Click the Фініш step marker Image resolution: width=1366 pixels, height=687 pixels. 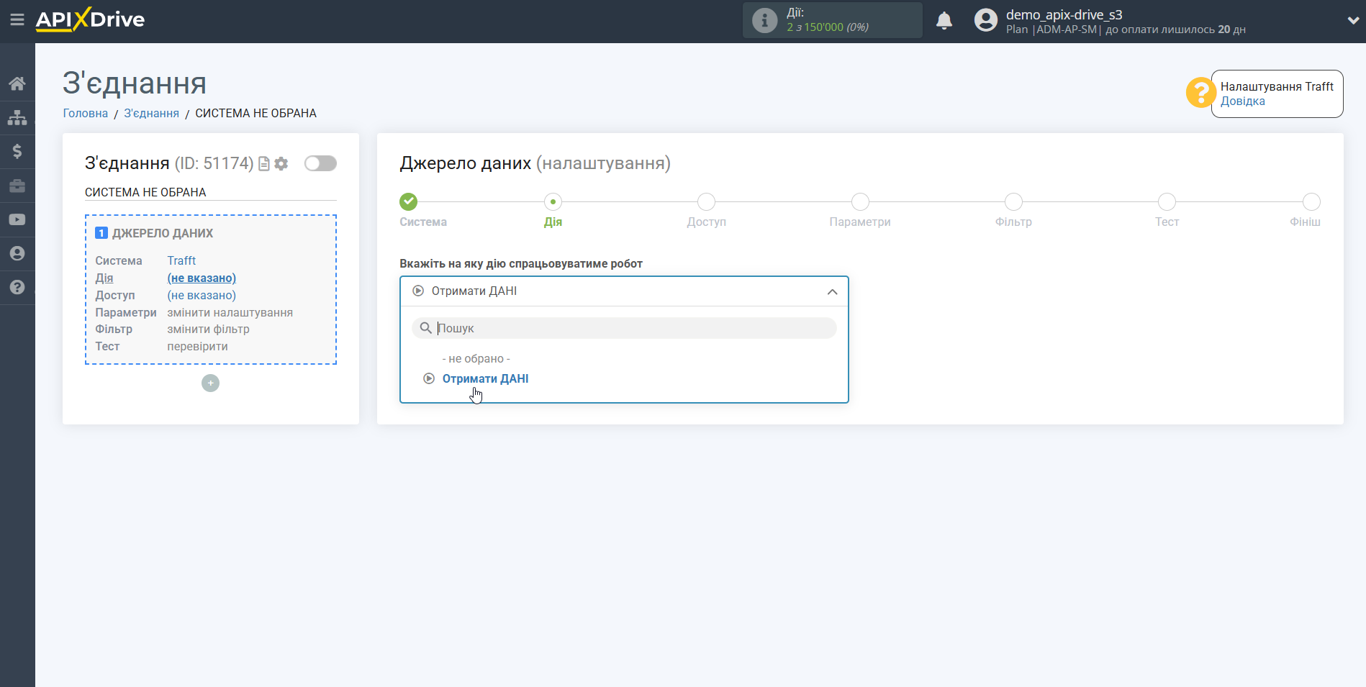1311,202
